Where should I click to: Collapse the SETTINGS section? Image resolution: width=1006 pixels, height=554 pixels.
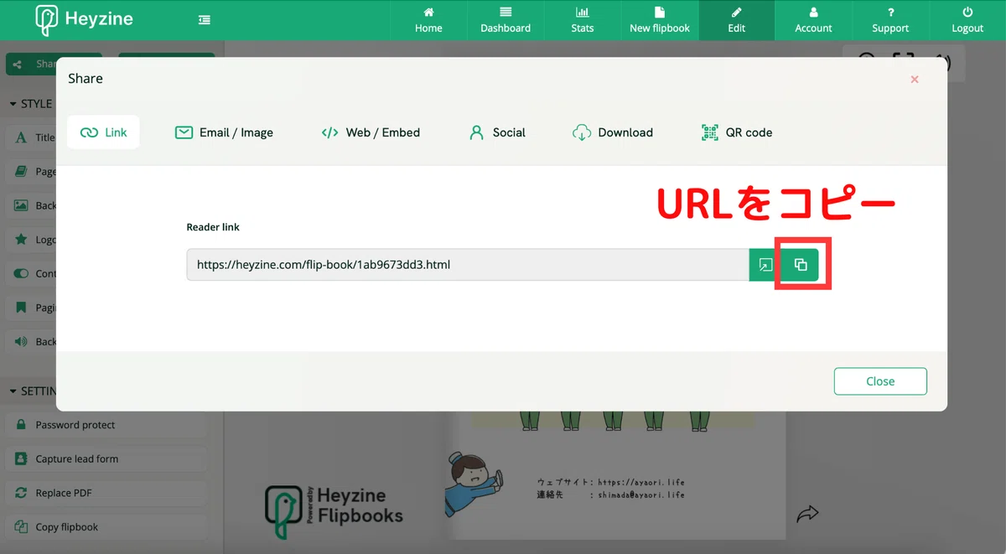(34, 391)
